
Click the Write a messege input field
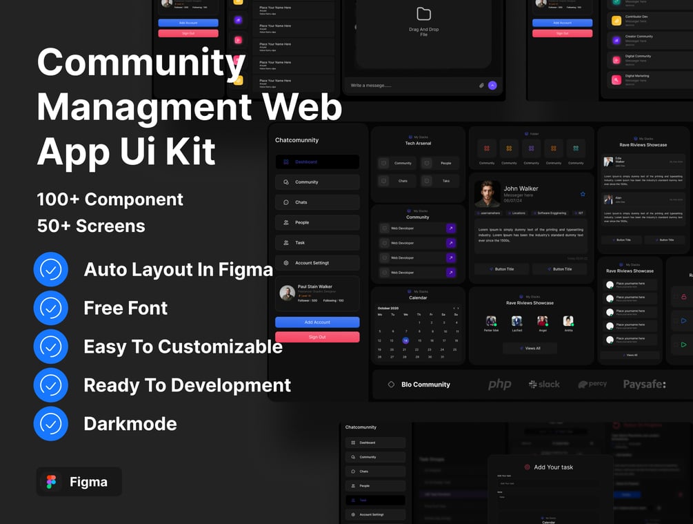click(411, 86)
